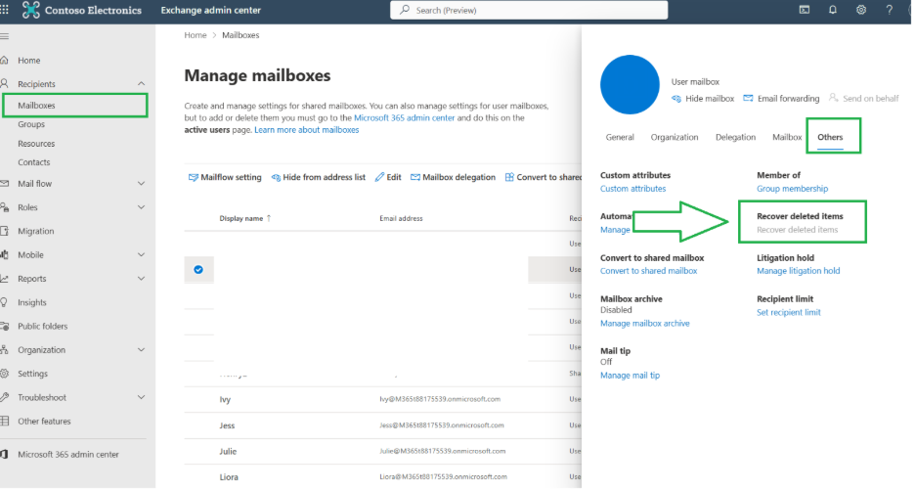The height and width of the screenshot is (491, 915).
Task: Select the Ivy mailbox row
Action: (383, 399)
